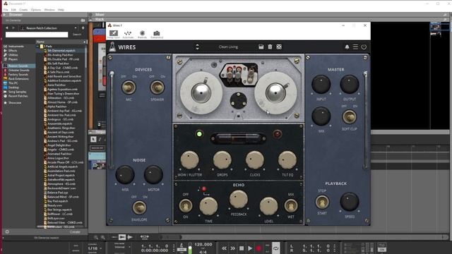Toggle the transport Loop button
Viewport: 452px width, 254px height.
[x=276, y=248]
